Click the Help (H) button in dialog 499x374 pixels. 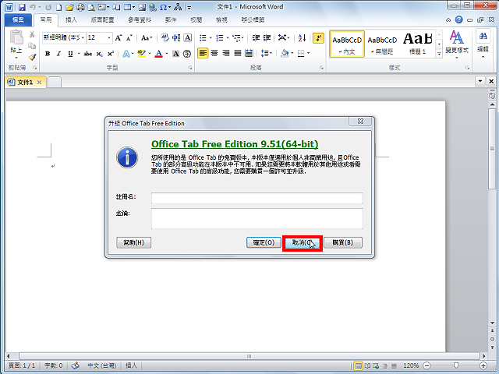(x=133, y=242)
